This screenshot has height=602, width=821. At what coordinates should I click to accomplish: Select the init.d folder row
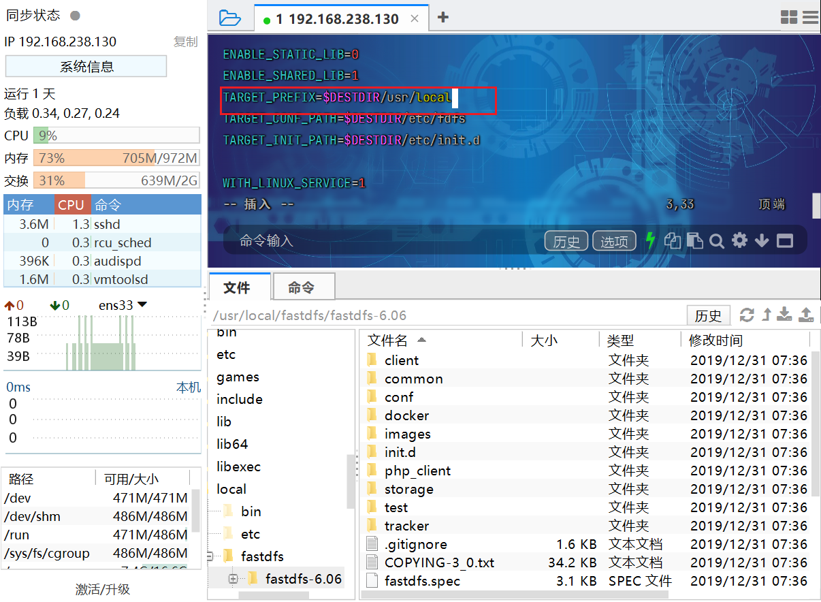585,452
